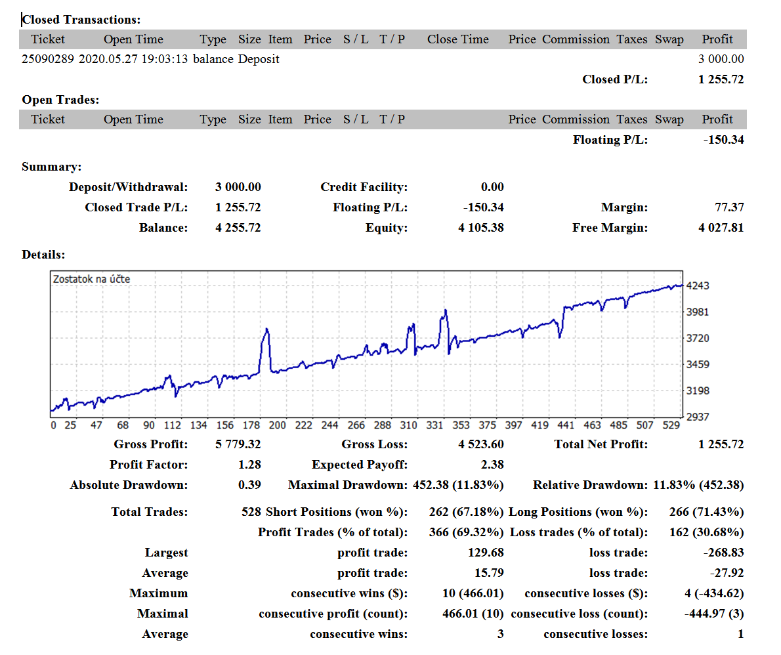Viewport: 781px width, 655px height.
Task: Click the Long Positions value 266 (71.43%)
Action: [x=706, y=512]
